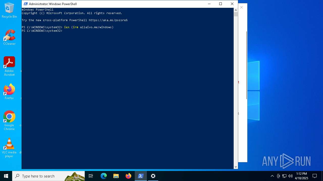This screenshot has height=181, width=323.
Task: Click the taskbar clock and date
Action: [x=302, y=176]
